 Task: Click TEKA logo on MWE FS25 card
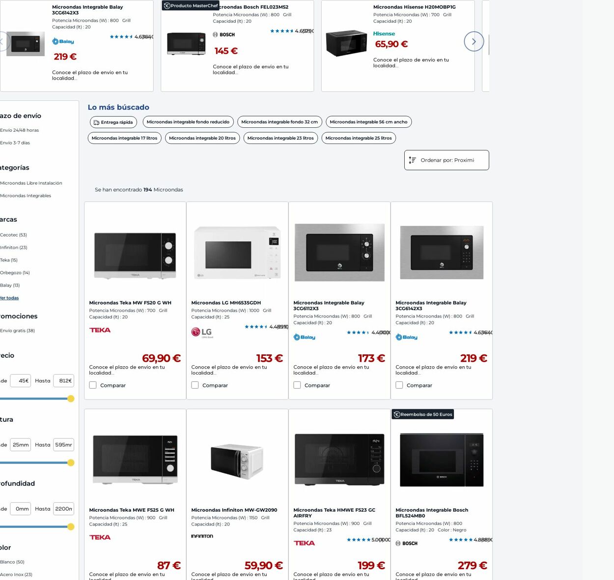point(100,538)
